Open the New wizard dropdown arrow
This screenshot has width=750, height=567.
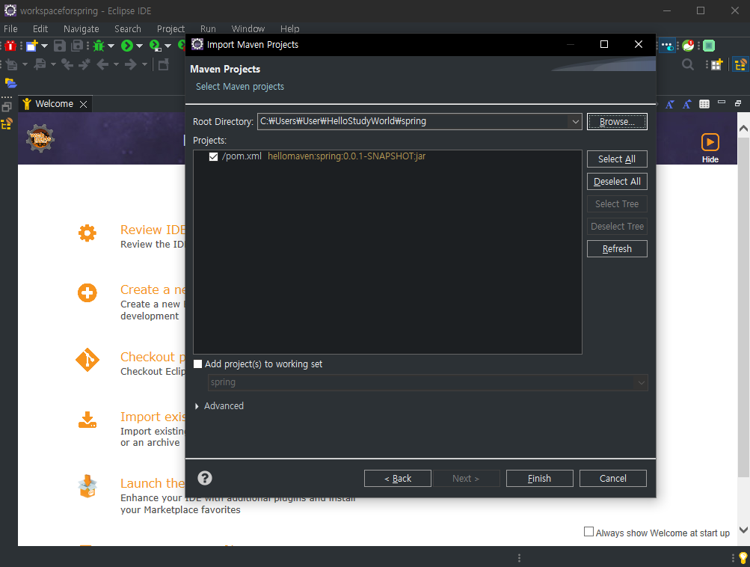point(44,46)
